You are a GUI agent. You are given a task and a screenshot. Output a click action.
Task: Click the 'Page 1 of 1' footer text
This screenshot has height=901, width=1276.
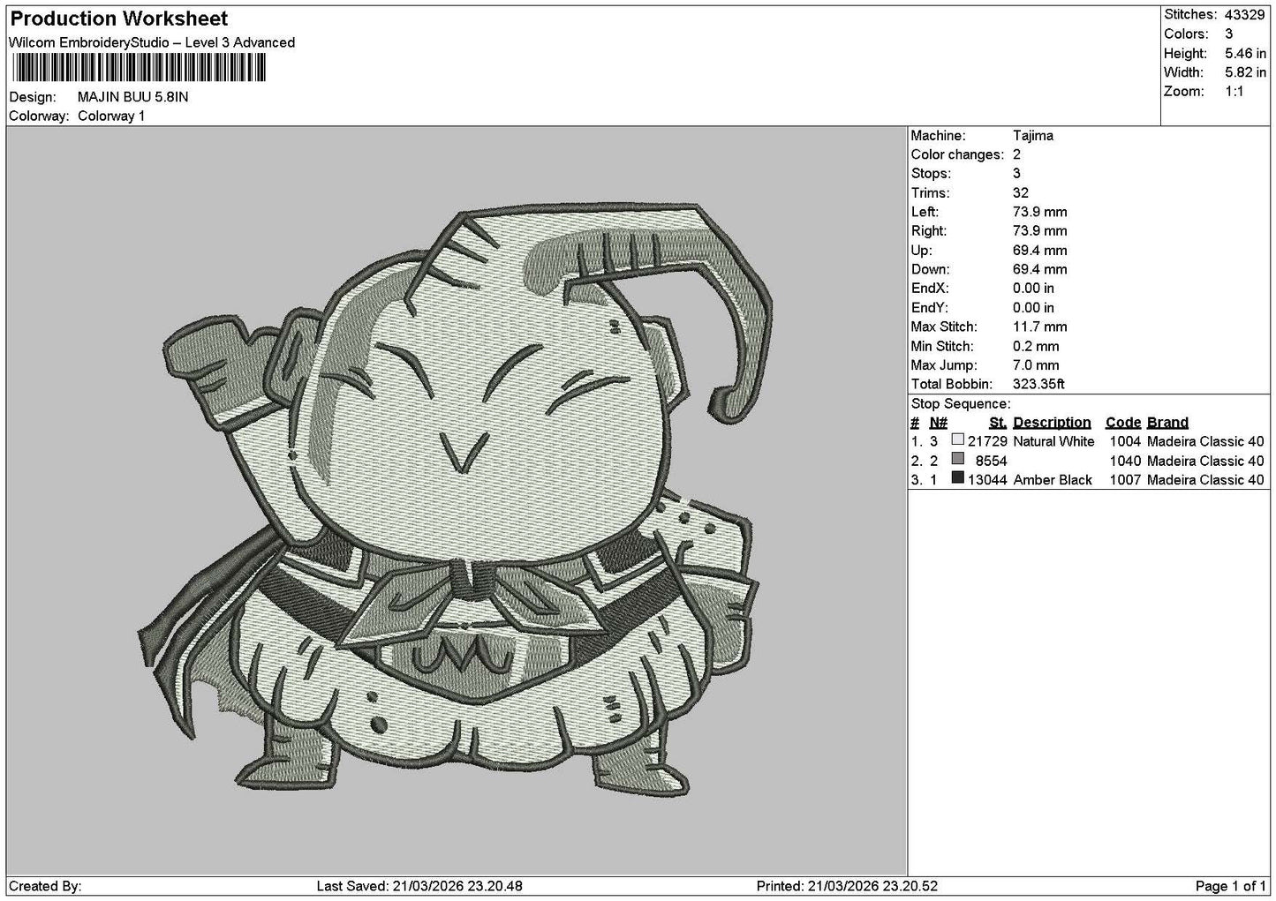point(1231,887)
